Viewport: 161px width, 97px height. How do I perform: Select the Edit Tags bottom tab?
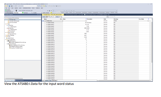54,81
